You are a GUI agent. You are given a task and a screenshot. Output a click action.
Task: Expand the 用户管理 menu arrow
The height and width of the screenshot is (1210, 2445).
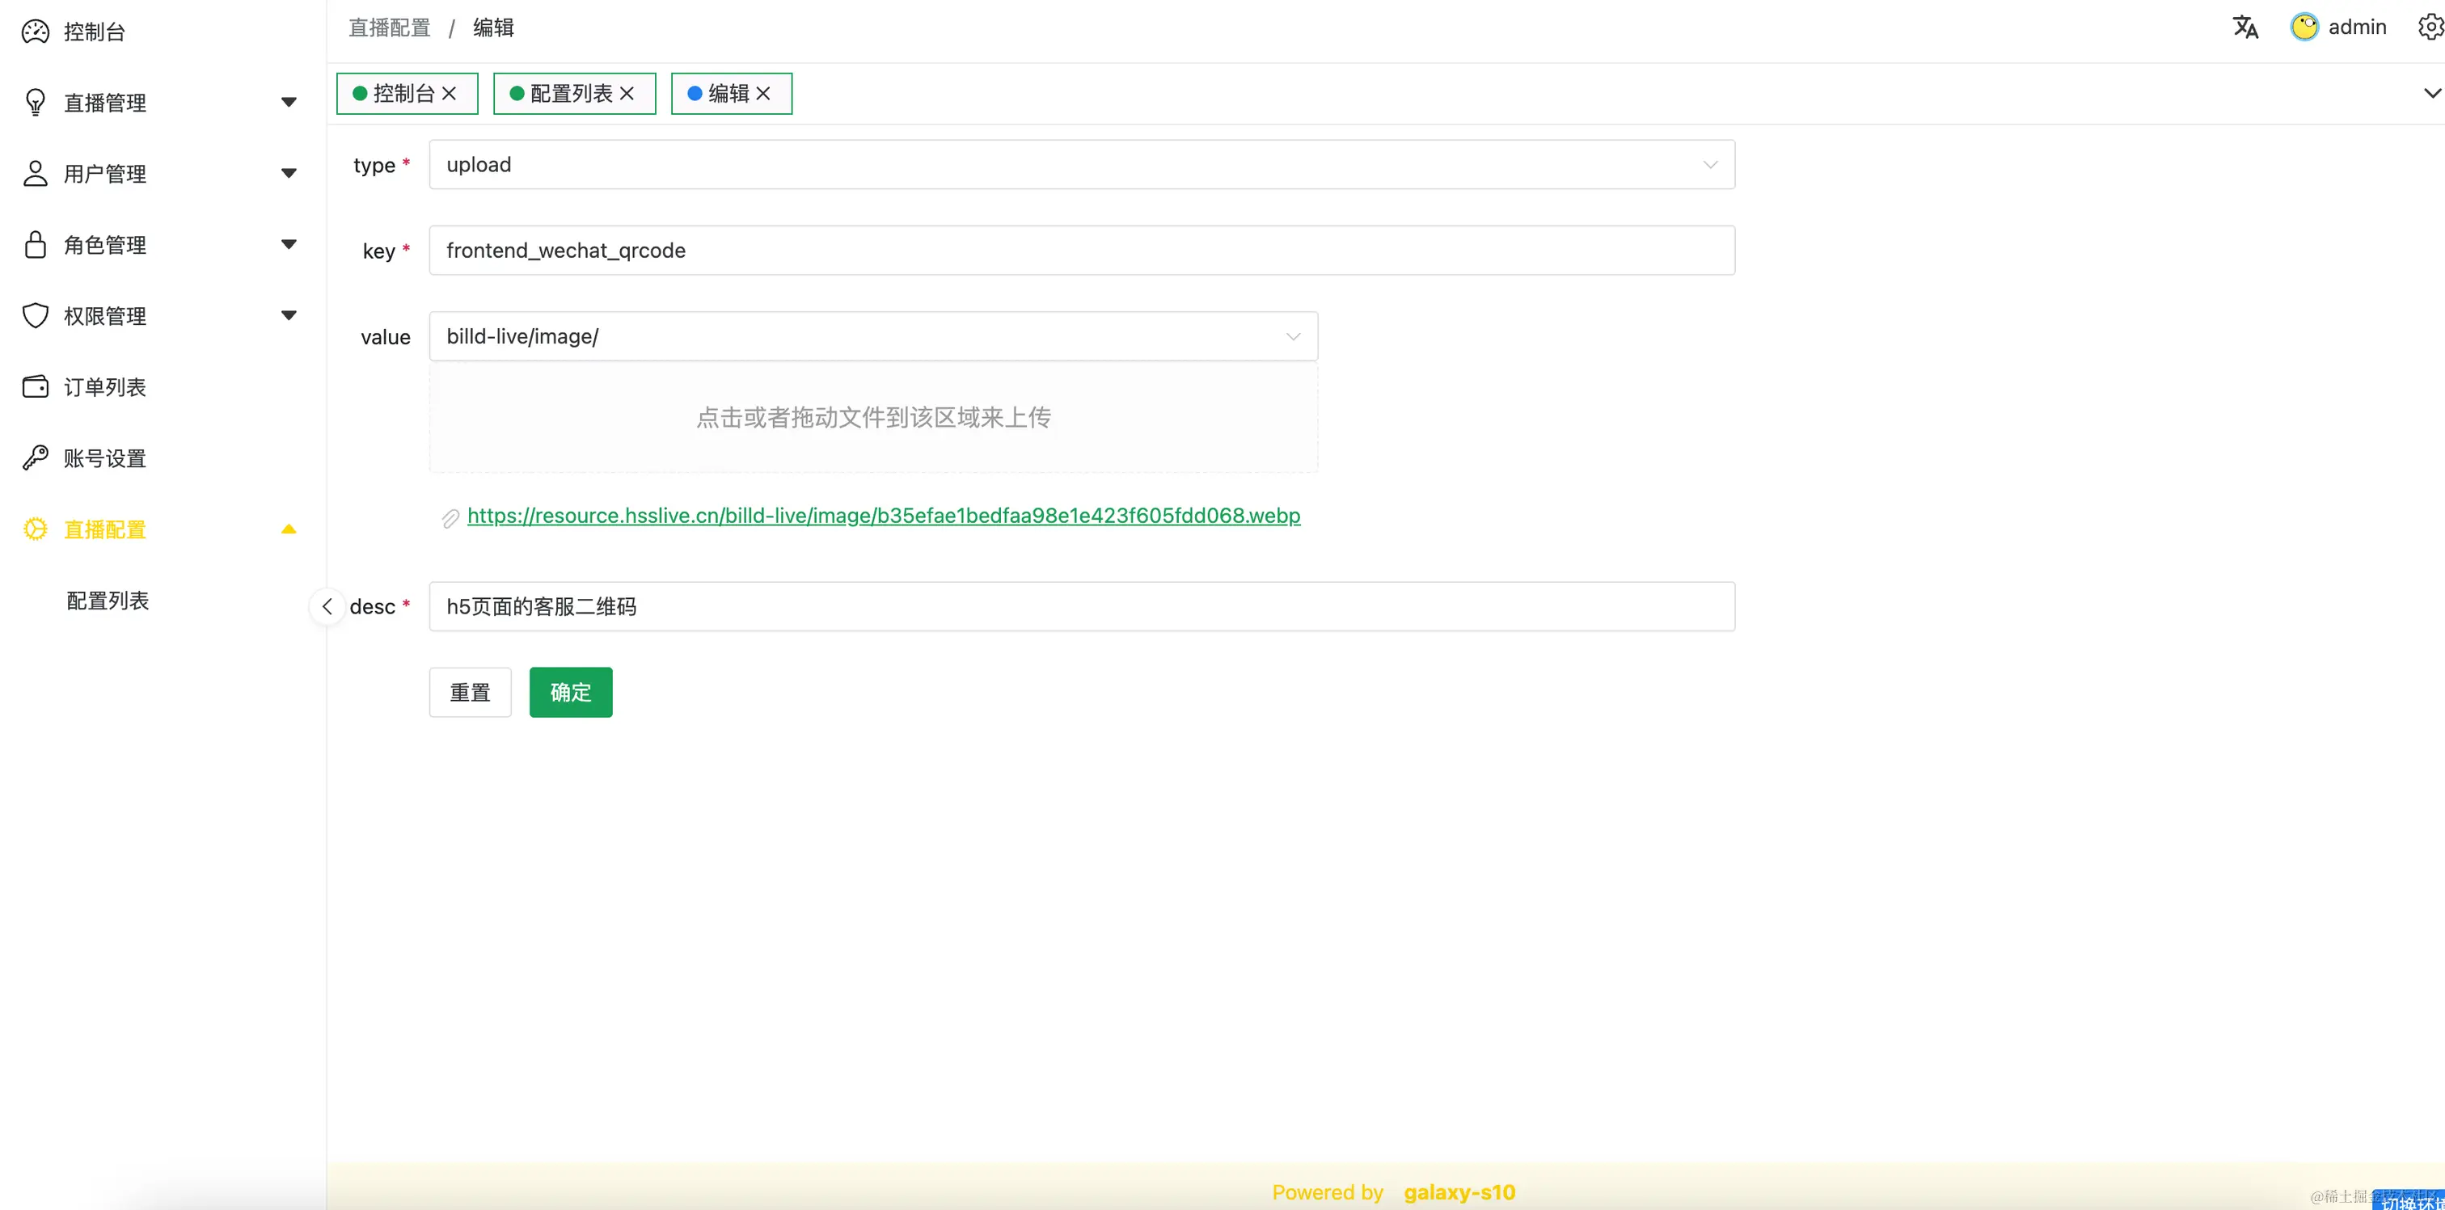coord(289,174)
